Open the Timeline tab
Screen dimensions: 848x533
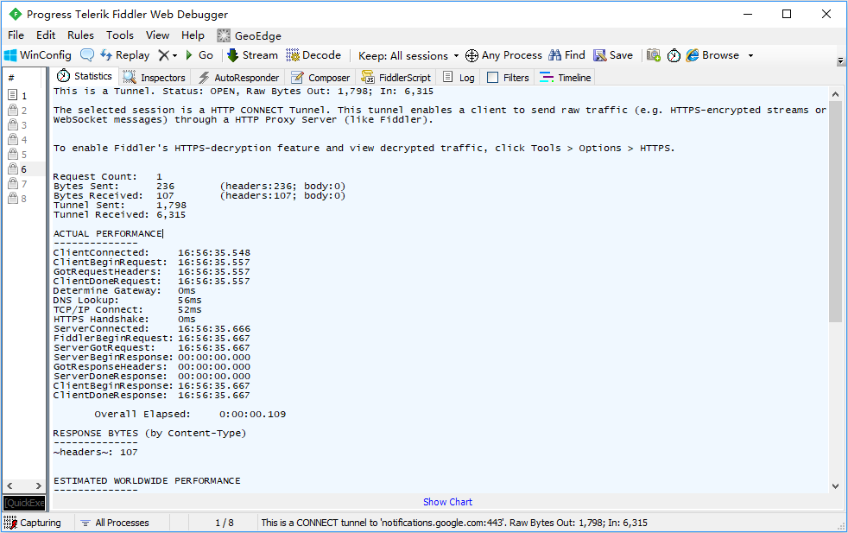566,78
